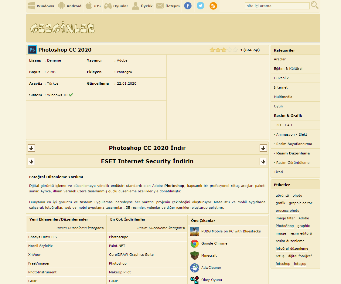This screenshot has height=284, width=341.
Task: Click the Okey Oyunu icon
Action: point(195,280)
